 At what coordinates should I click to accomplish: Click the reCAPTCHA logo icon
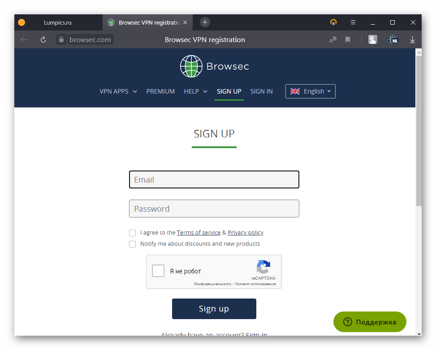pos(263,267)
